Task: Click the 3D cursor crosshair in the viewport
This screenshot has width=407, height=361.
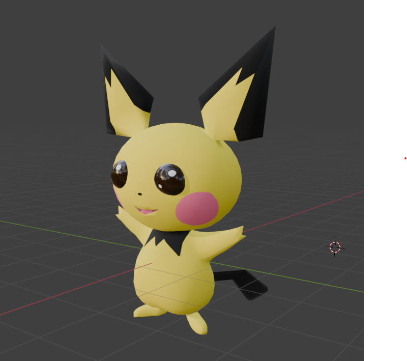Action: [x=335, y=247]
